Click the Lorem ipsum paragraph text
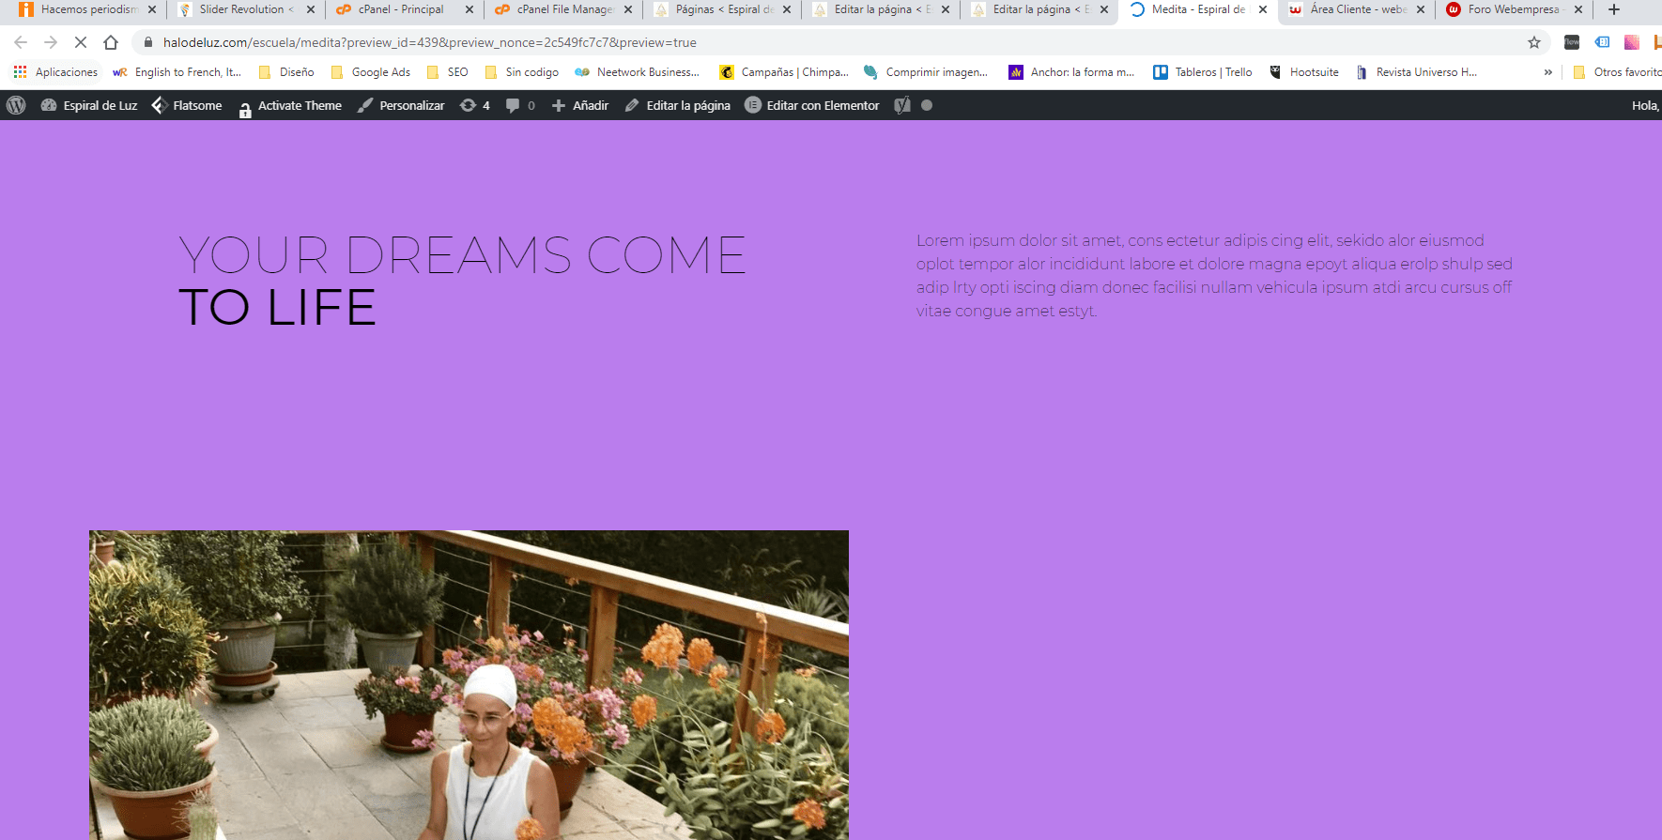 tap(1214, 276)
